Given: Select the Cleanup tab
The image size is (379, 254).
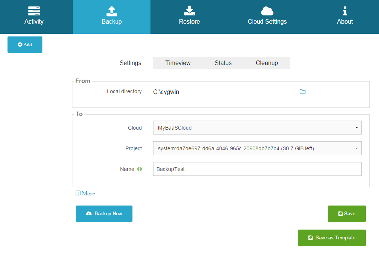Looking at the screenshot, I should pyautogui.click(x=266, y=63).
